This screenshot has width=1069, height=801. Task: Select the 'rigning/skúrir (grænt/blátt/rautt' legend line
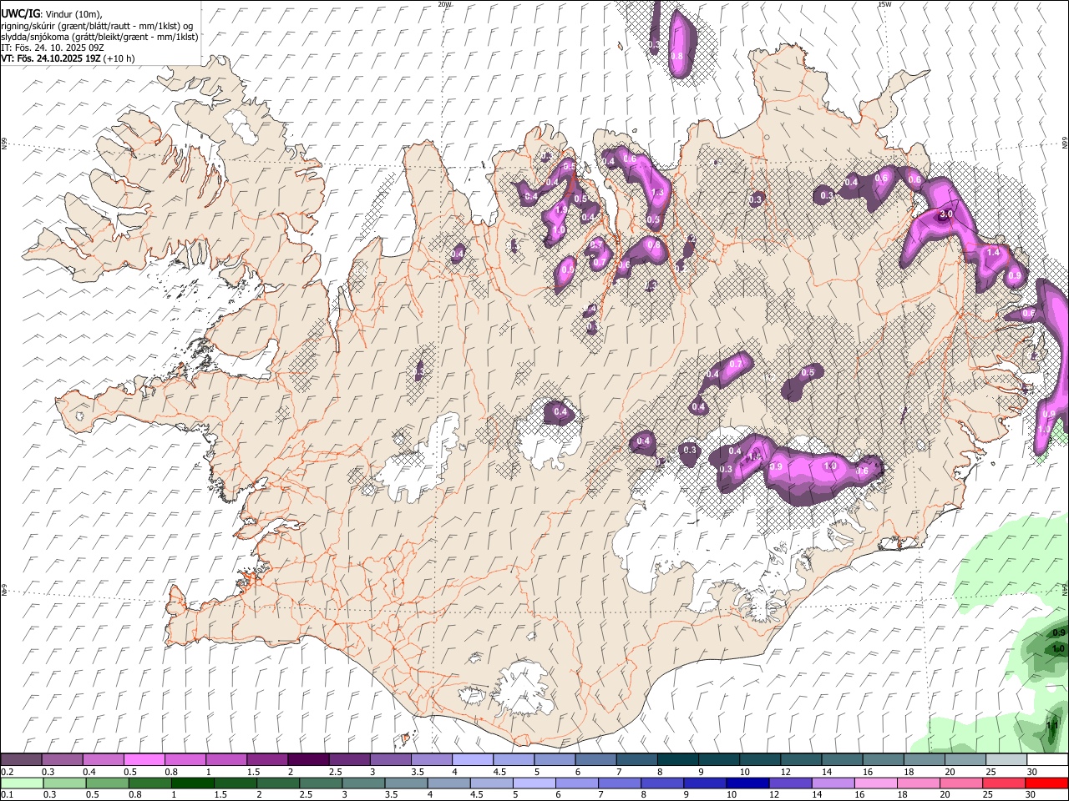pyautogui.click(x=97, y=25)
